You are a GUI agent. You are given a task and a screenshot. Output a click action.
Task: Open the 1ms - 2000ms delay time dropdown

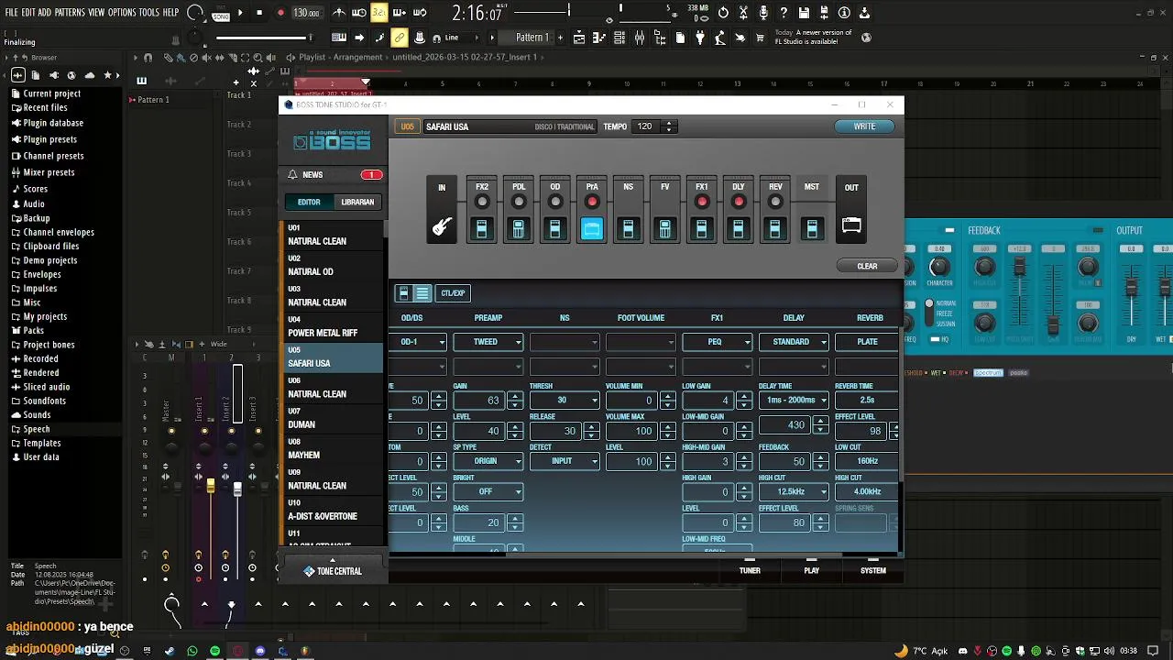coord(794,400)
